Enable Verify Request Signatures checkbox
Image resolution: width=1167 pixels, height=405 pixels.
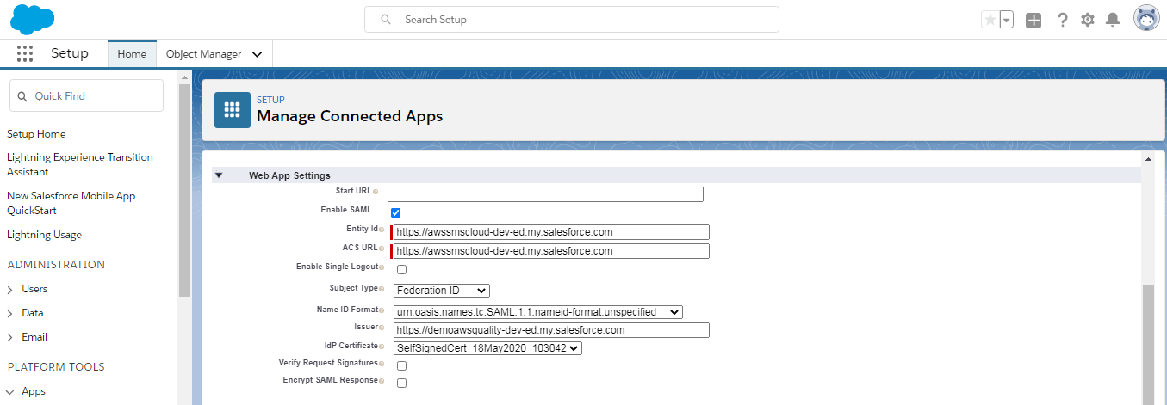click(x=401, y=365)
